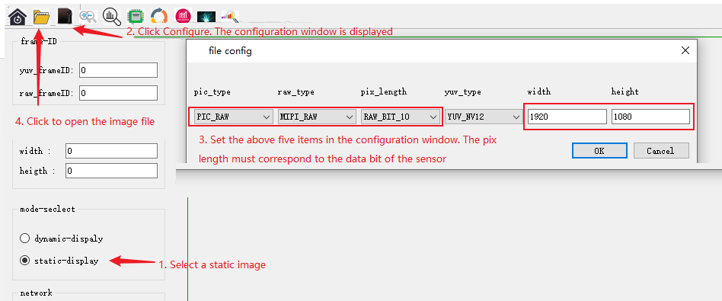Click the network group label
722x301 pixels.
(x=36, y=293)
